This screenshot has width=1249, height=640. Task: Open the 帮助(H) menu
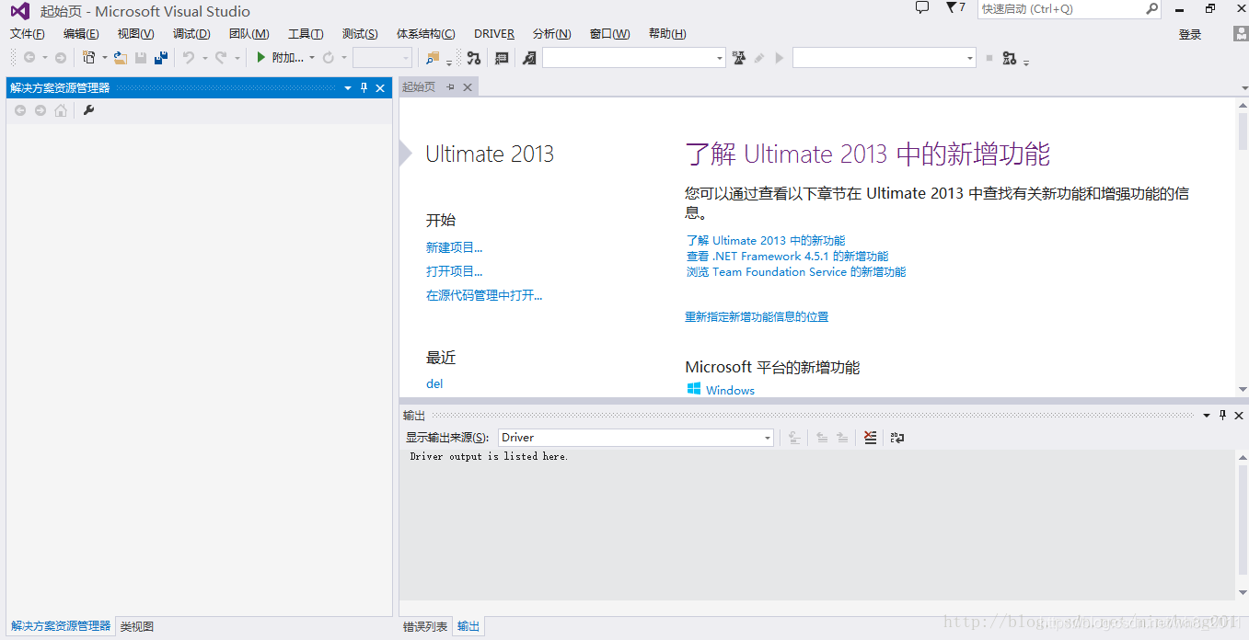(667, 34)
